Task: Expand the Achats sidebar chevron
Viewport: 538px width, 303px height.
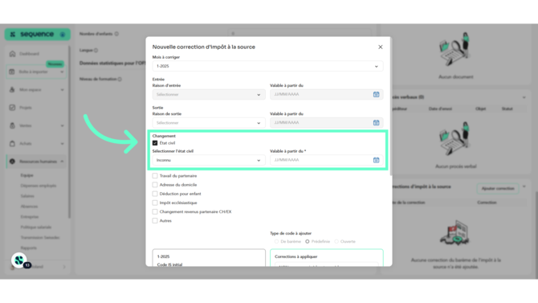Action: tap(62, 144)
